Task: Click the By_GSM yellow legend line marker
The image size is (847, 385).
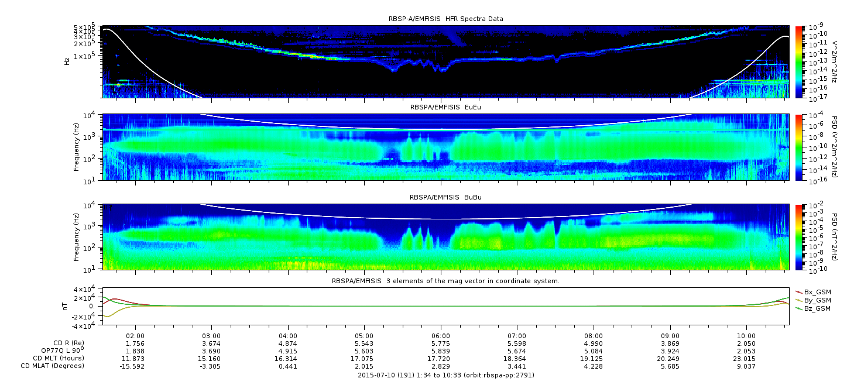Action: click(x=798, y=300)
